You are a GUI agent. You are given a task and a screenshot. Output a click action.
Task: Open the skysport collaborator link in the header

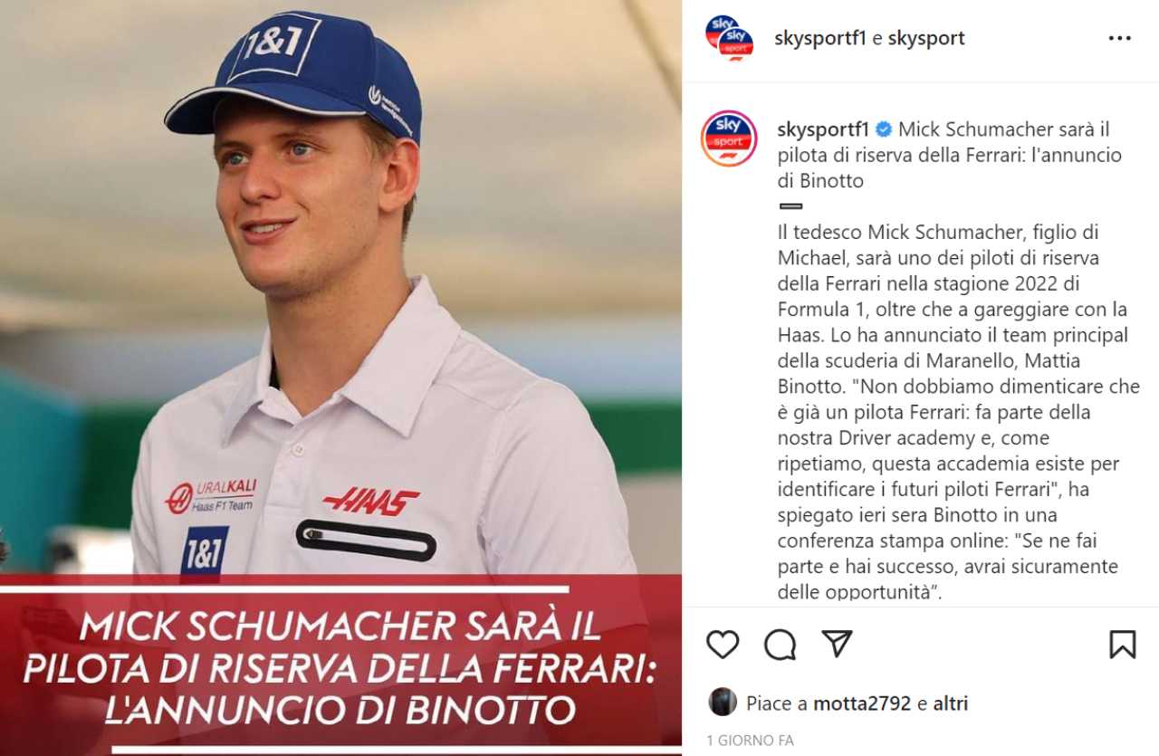tap(926, 38)
